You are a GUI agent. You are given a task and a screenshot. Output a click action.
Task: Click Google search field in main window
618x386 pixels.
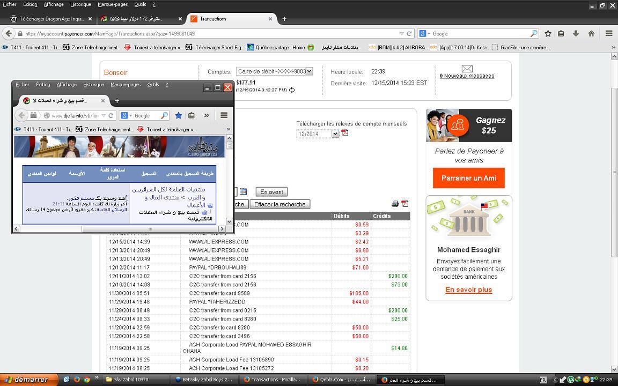click(x=480, y=34)
